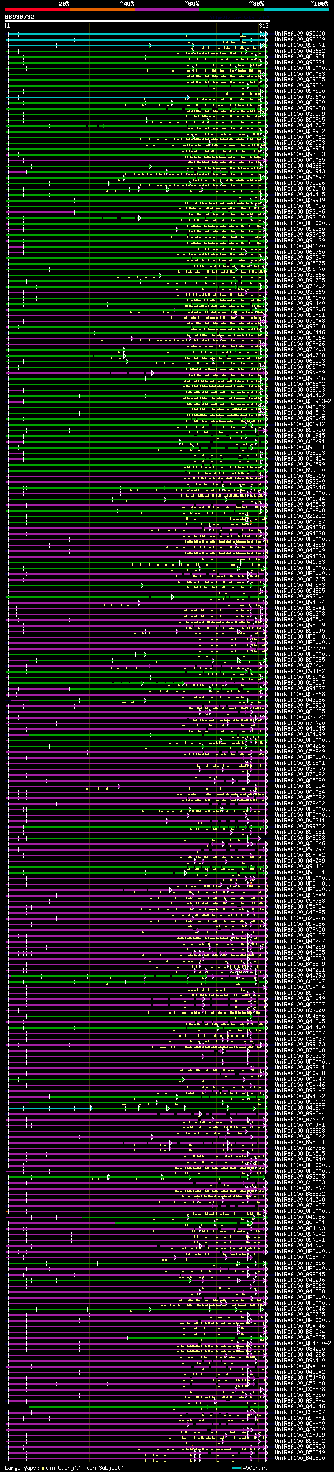Open the UniRef100_Q8H9E1 entry
This screenshot has height=1472, width=334.
point(299,56)
